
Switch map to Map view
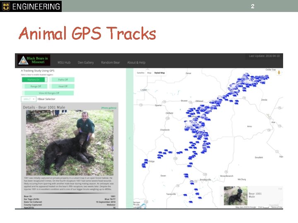(149, 73)
